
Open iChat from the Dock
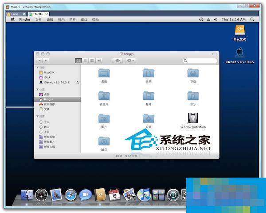(86, 195)
